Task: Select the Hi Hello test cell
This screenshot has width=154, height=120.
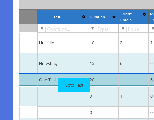Action: pyautogui.click(x=63, y=43)
